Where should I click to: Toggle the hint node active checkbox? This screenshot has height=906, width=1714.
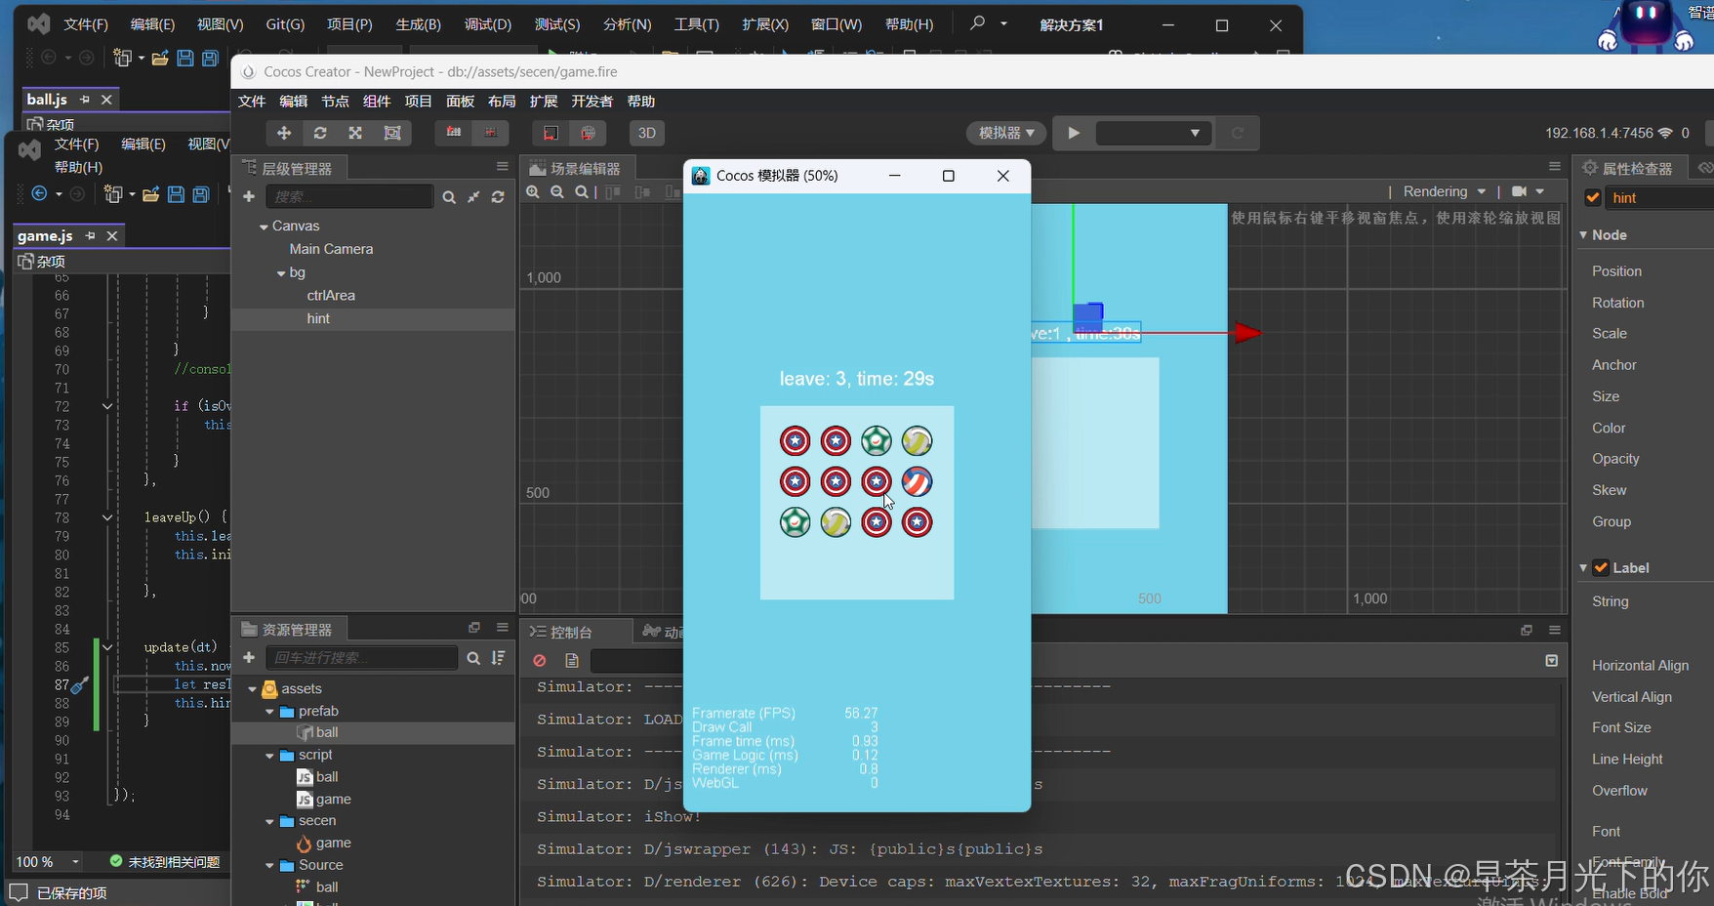1593,197
